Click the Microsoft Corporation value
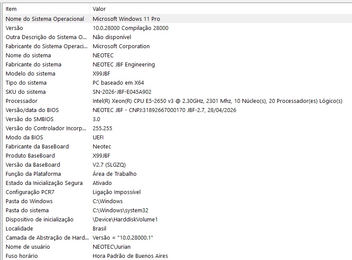Screen dimensions: 352x260 coord(121,46)
